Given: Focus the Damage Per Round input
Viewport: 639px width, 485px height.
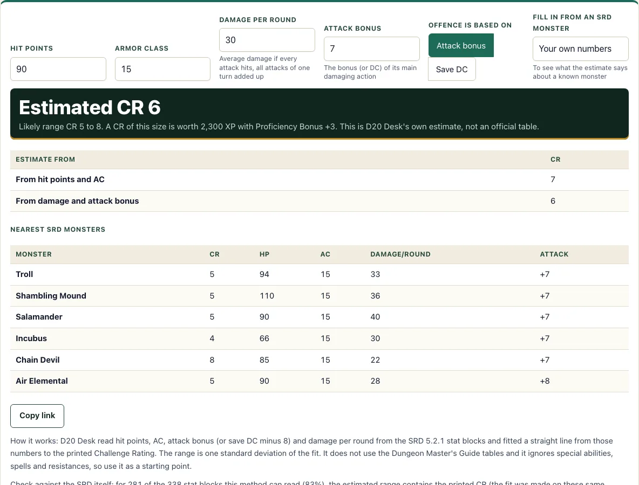Looking at the screenshot, I should pos(267,40).
